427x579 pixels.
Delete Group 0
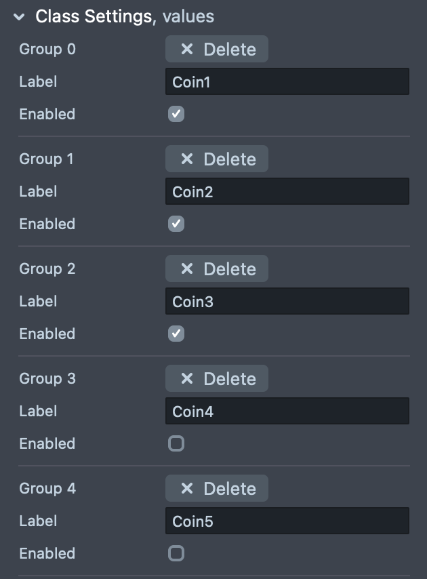(x=217, y=49)
